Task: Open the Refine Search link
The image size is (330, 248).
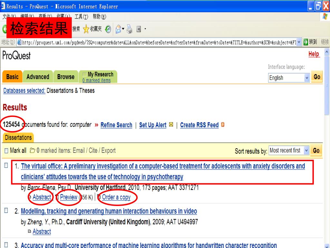Action: tap(116, 125)
